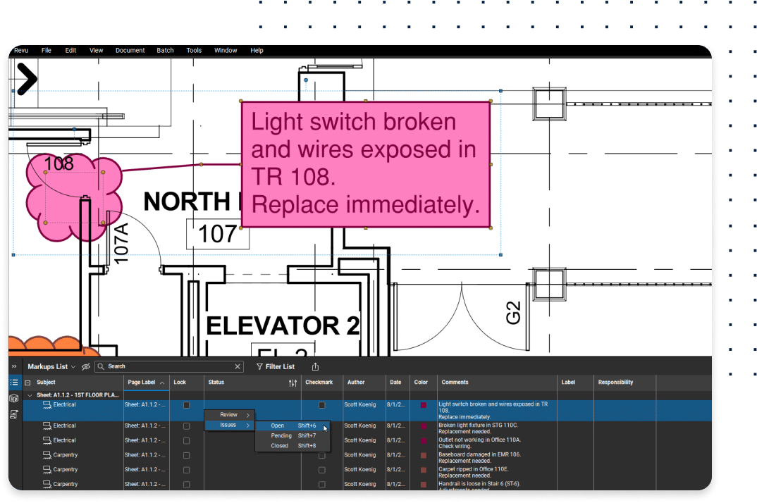Screen dimensions: 757x503
Task: Set status to Closed
Action: [x=293, y=445]
